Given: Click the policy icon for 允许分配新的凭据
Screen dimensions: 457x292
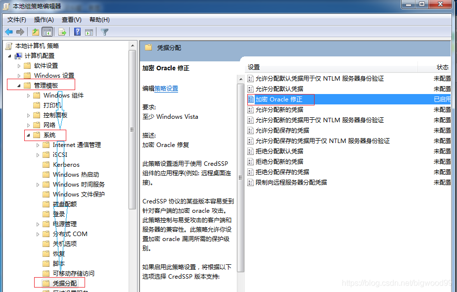Looking at the screenshot, I should (250, 110).
